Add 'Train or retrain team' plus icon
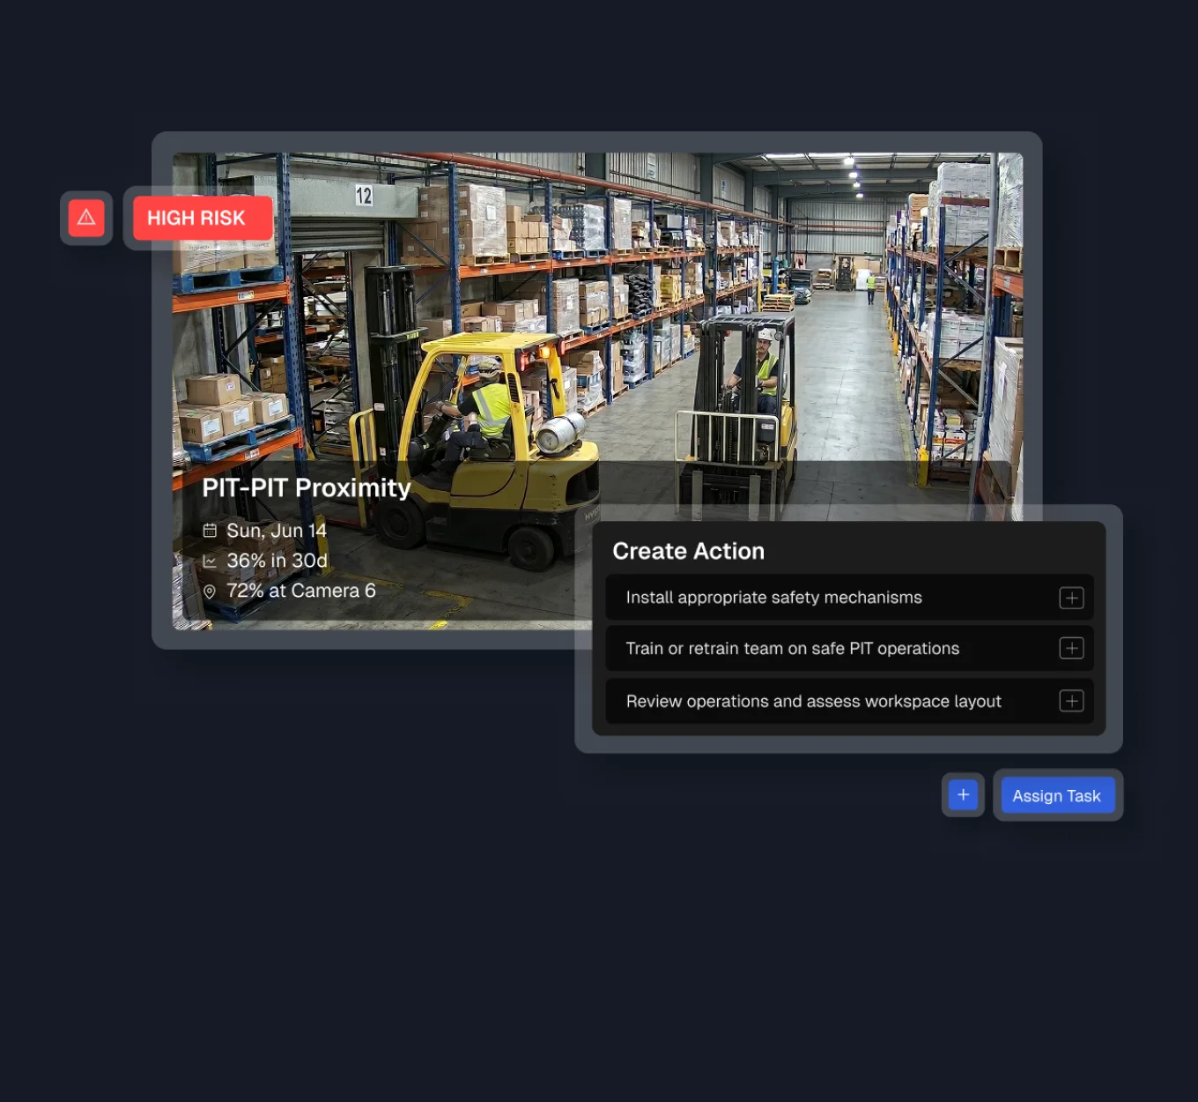1198x1102 pixels. (1071, 648)
